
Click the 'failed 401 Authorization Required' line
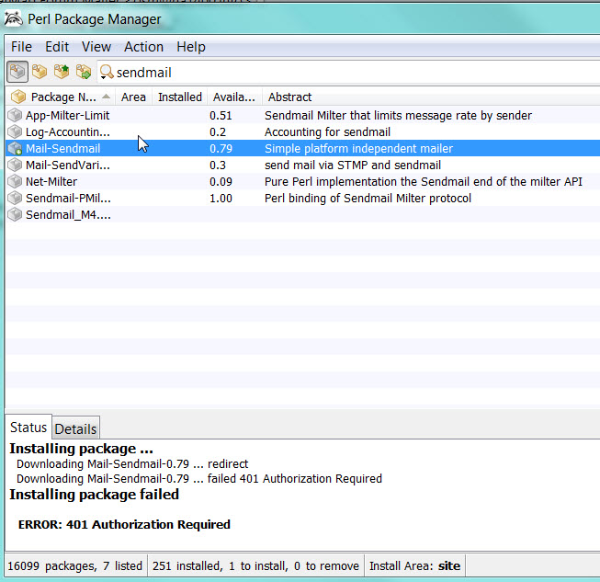[x=199, y=479]
